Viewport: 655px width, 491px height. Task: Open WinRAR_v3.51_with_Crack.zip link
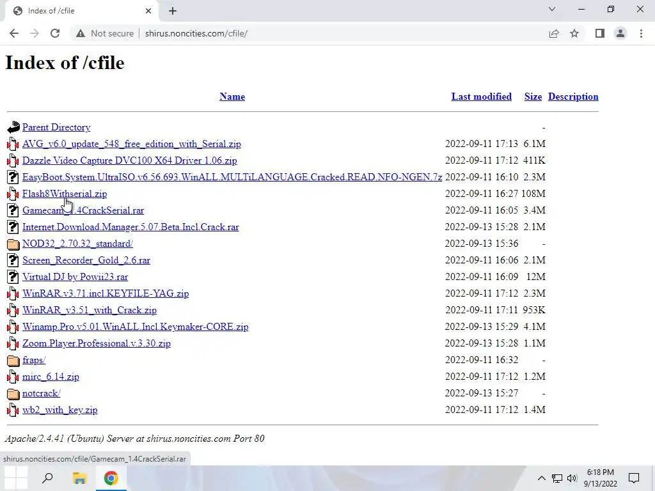point(90,310)
